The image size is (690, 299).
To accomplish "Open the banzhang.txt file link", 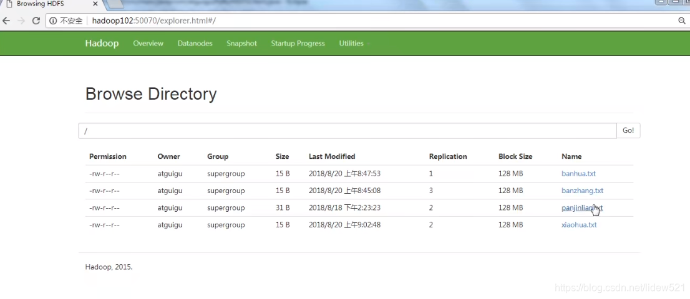I will [582, 191].
